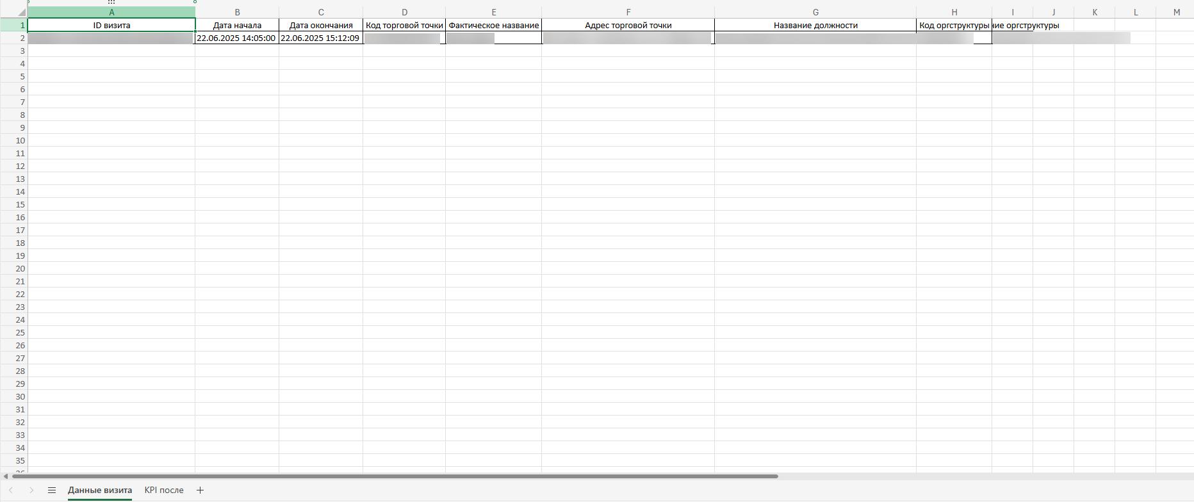1194x502 pixels.
Task: Click the select-all corner triangle
Action: click(22, 12)
